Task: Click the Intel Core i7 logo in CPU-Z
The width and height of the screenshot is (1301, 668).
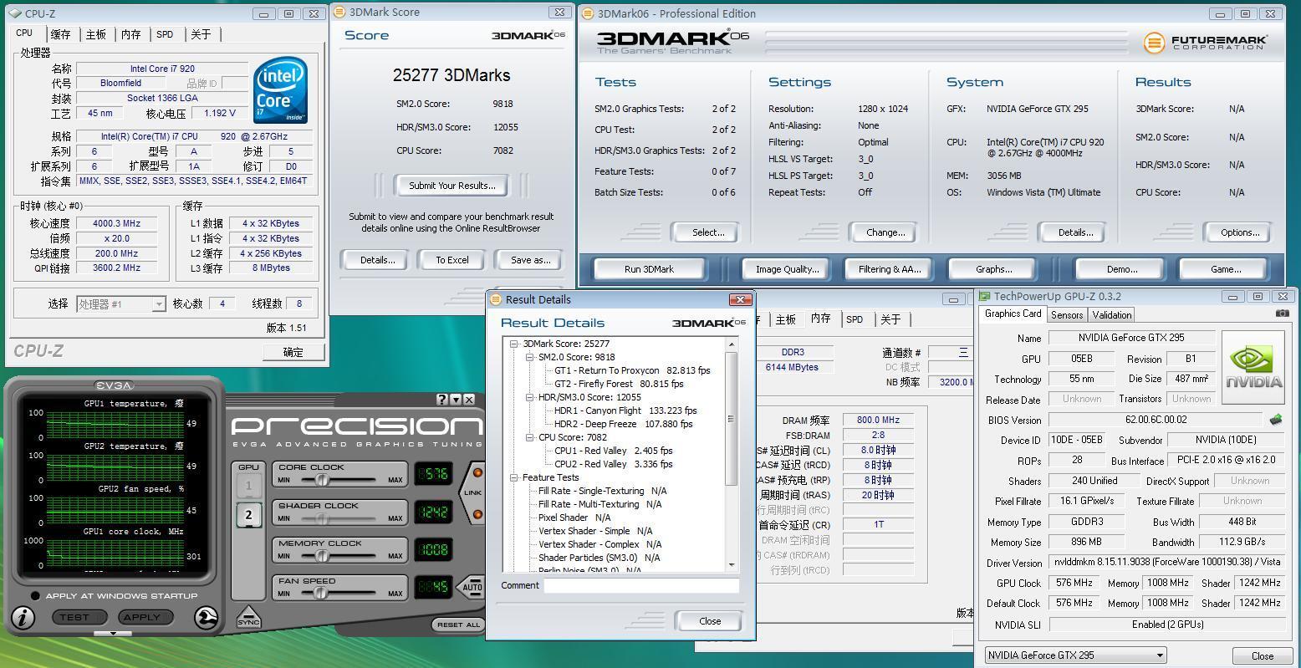Action: pyautogui.click(x=280, y=89)
